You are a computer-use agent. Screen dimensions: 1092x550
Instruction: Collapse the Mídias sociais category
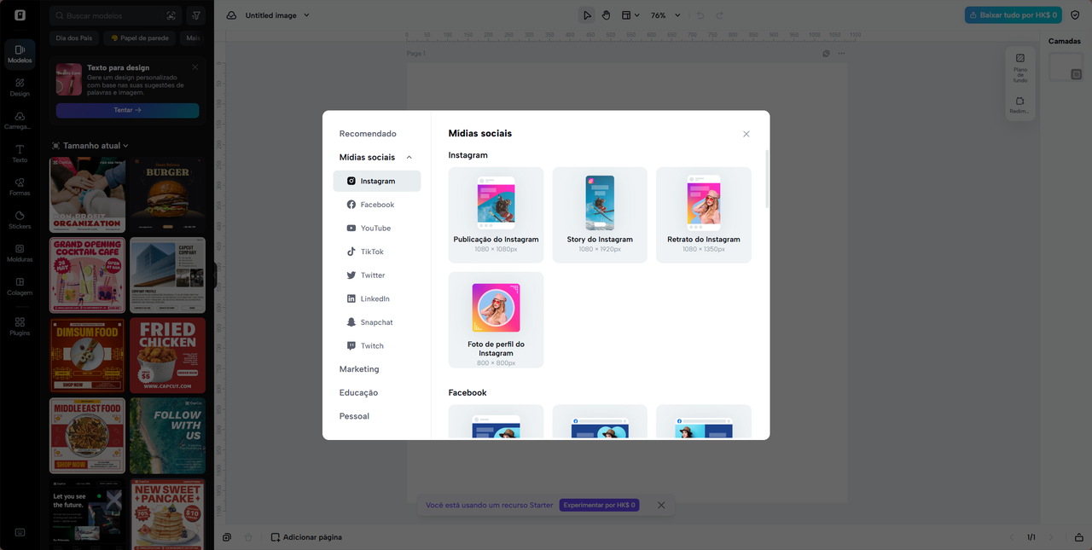pos(409,157)
